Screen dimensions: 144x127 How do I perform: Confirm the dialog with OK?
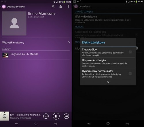(108, 82)
